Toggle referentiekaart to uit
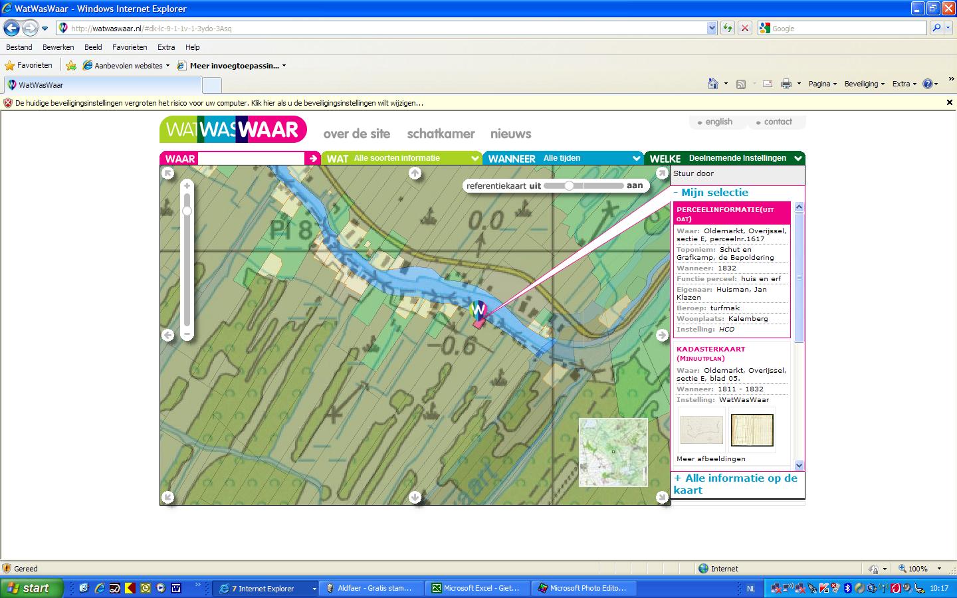The height and width of the screenshot is (598, 957). click(x=535, y=185)
